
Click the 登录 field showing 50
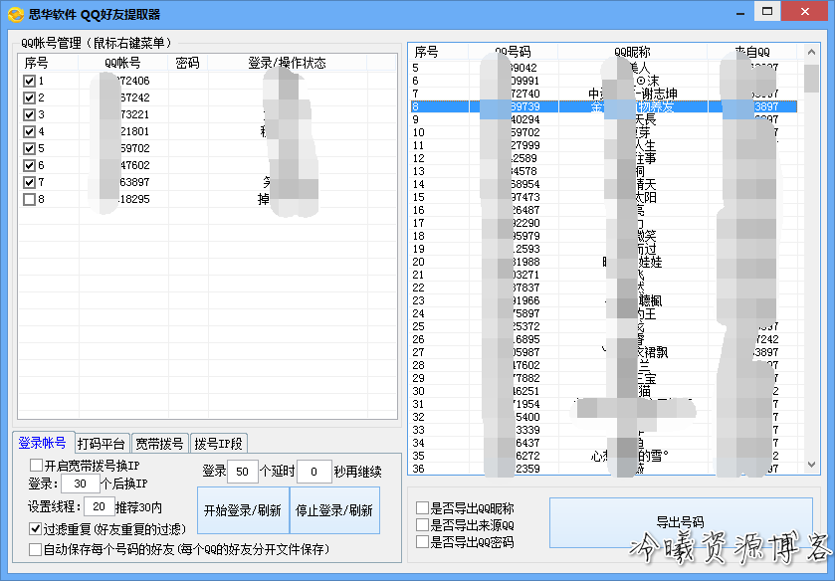242,472
